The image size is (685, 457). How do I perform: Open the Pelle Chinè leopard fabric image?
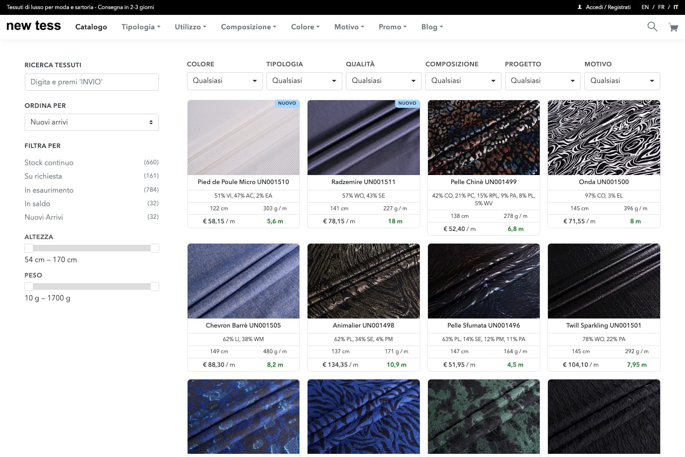(483, 138)
